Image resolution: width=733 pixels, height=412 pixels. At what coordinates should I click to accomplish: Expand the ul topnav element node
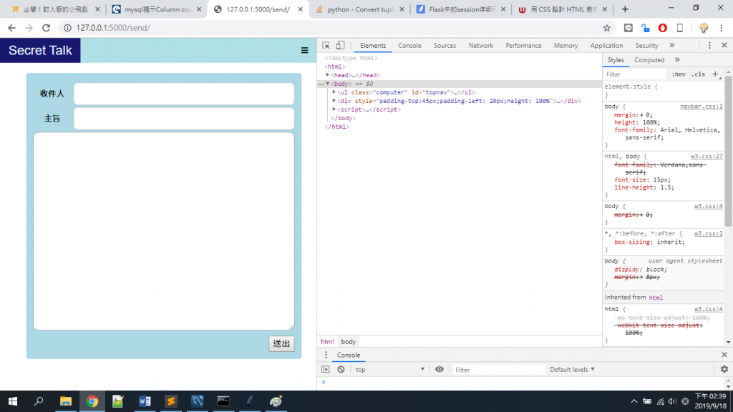click(x=334, y=92)
